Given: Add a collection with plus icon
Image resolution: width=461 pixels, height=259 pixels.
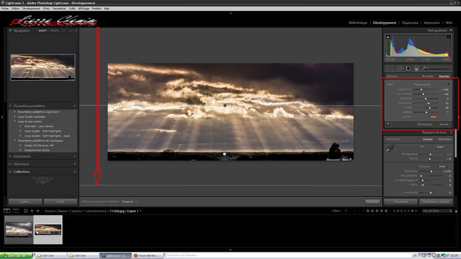Looking at the screenshot, I should tap(75, 172).
